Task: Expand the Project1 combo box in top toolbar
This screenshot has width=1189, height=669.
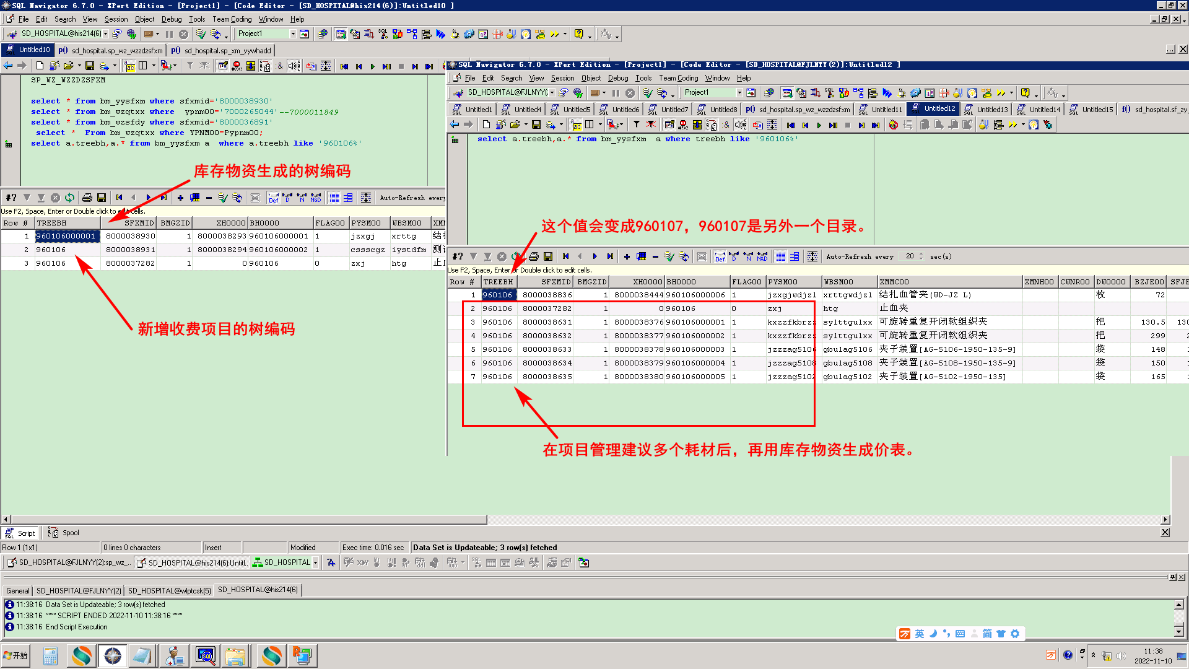Action: (x=293, y=34)
